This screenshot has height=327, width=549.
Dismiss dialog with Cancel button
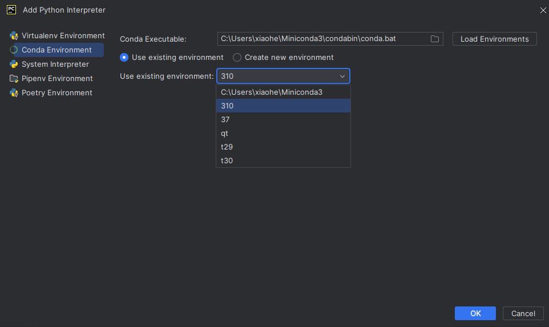point(523,313)
